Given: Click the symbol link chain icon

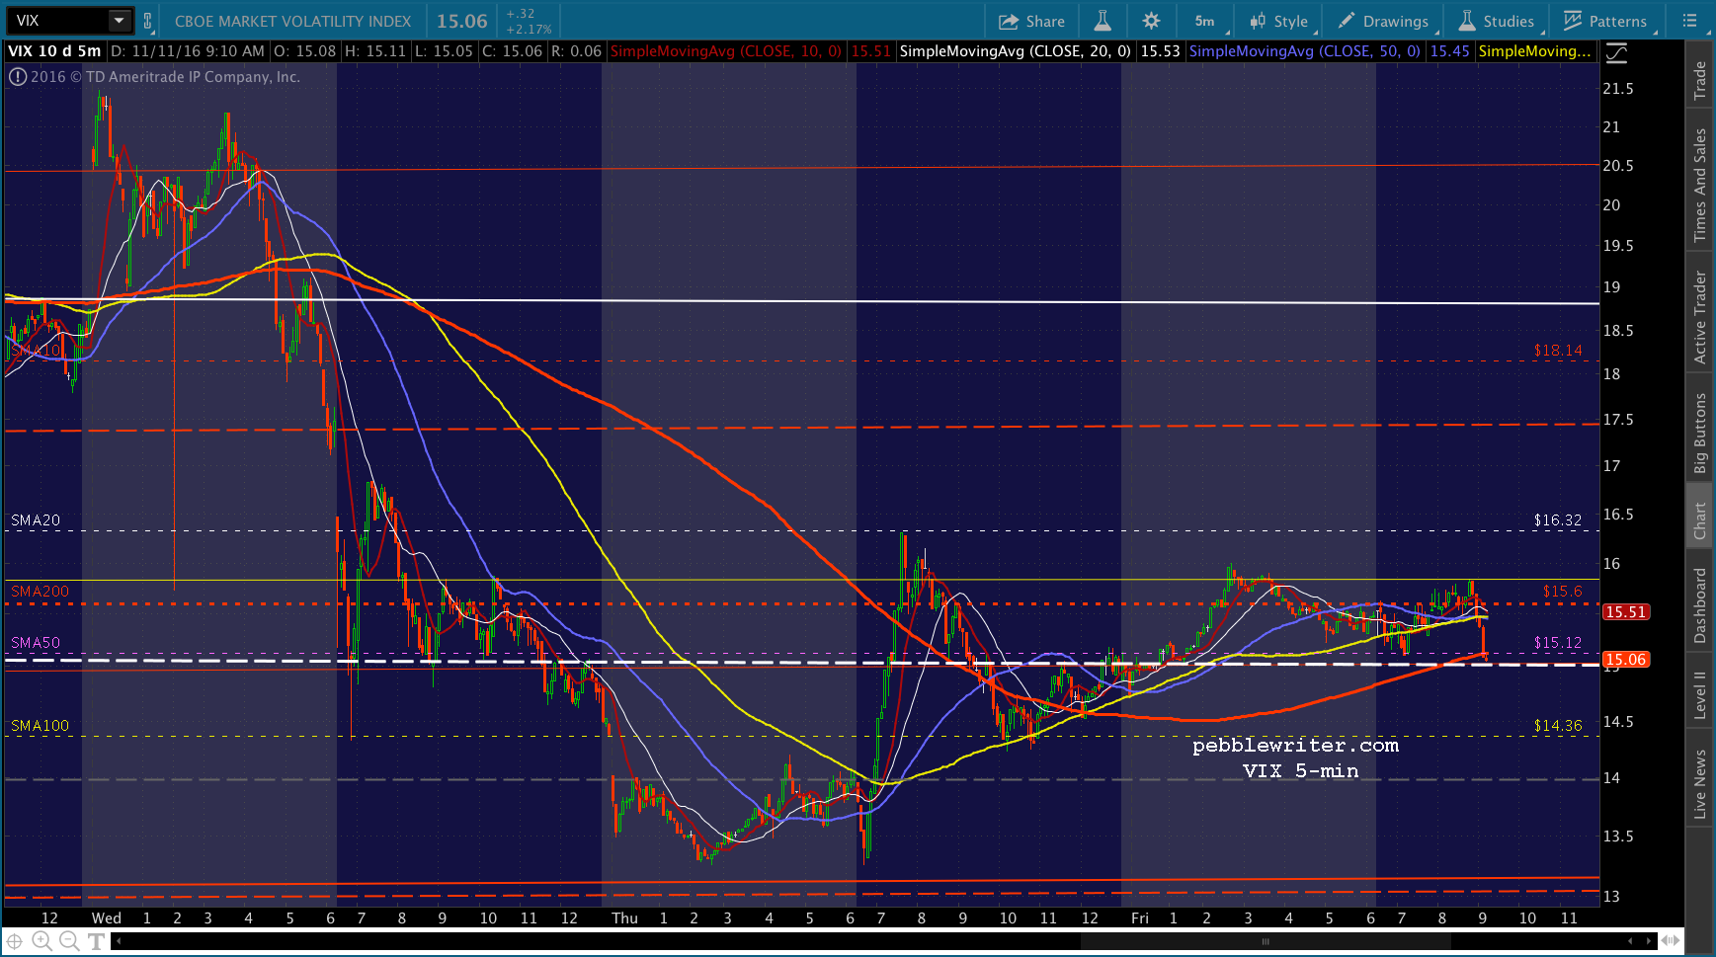Looking at the screenshot, I should (x=148, y=21).
